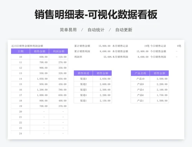Click the date cell 10

pyautogui.click(x=20, y=57)
